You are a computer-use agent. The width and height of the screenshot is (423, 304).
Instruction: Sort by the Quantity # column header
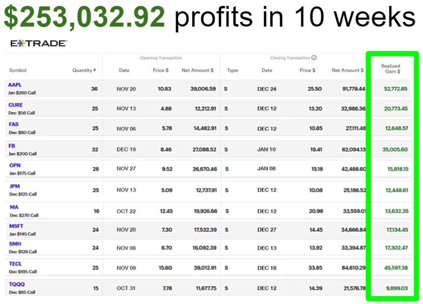[84, 70]
